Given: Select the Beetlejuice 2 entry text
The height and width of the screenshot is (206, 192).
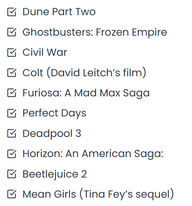Looking at the screenshot, I should coord(55,174).
